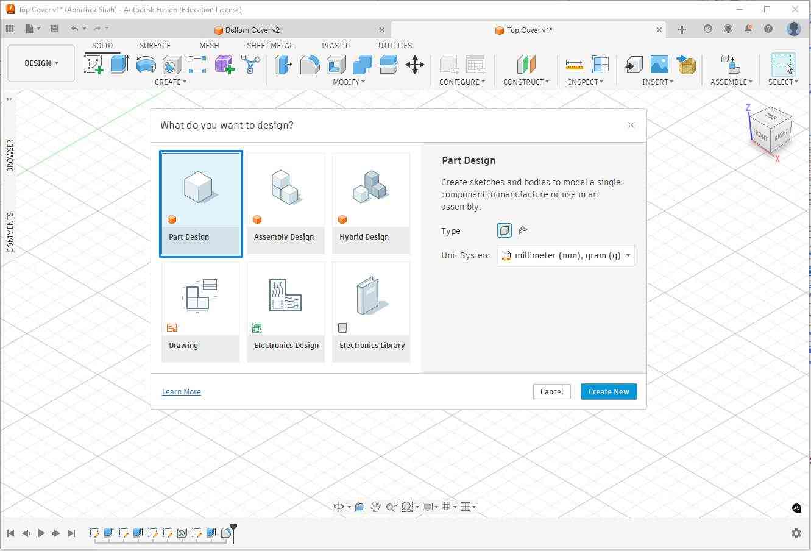Expand the INSERT menu
The width and height of the screenshot is (811, 551).
pyautogui.click(x=657, y=82)
